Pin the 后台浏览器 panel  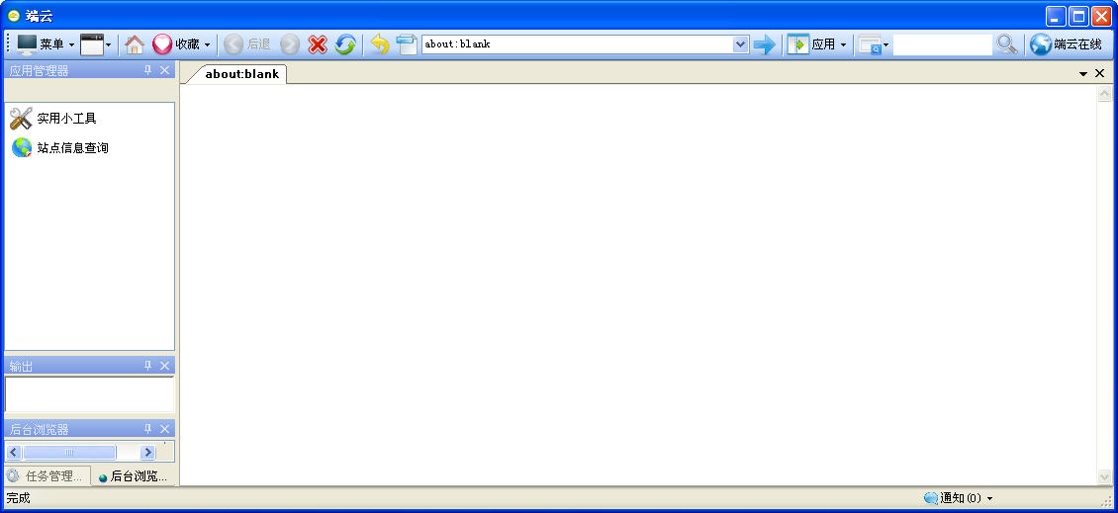click(x=148, y=429)
